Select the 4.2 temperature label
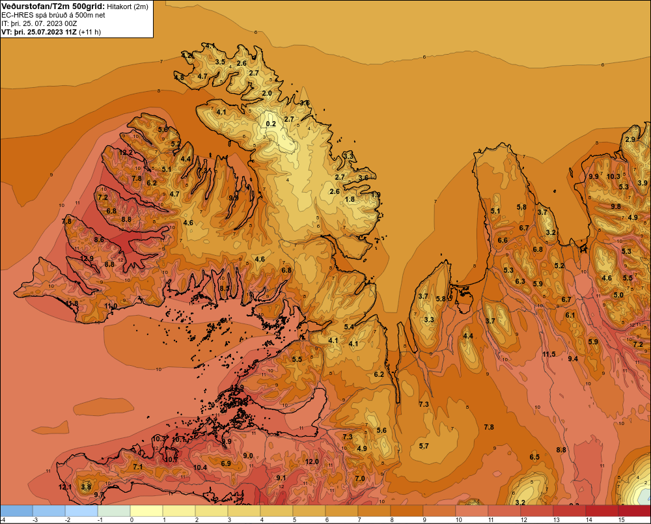651x524 pixels. coord(186,55)
